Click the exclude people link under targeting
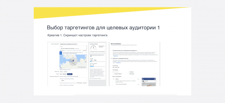The height and width of the screenshot is (103, 225). 67,85
